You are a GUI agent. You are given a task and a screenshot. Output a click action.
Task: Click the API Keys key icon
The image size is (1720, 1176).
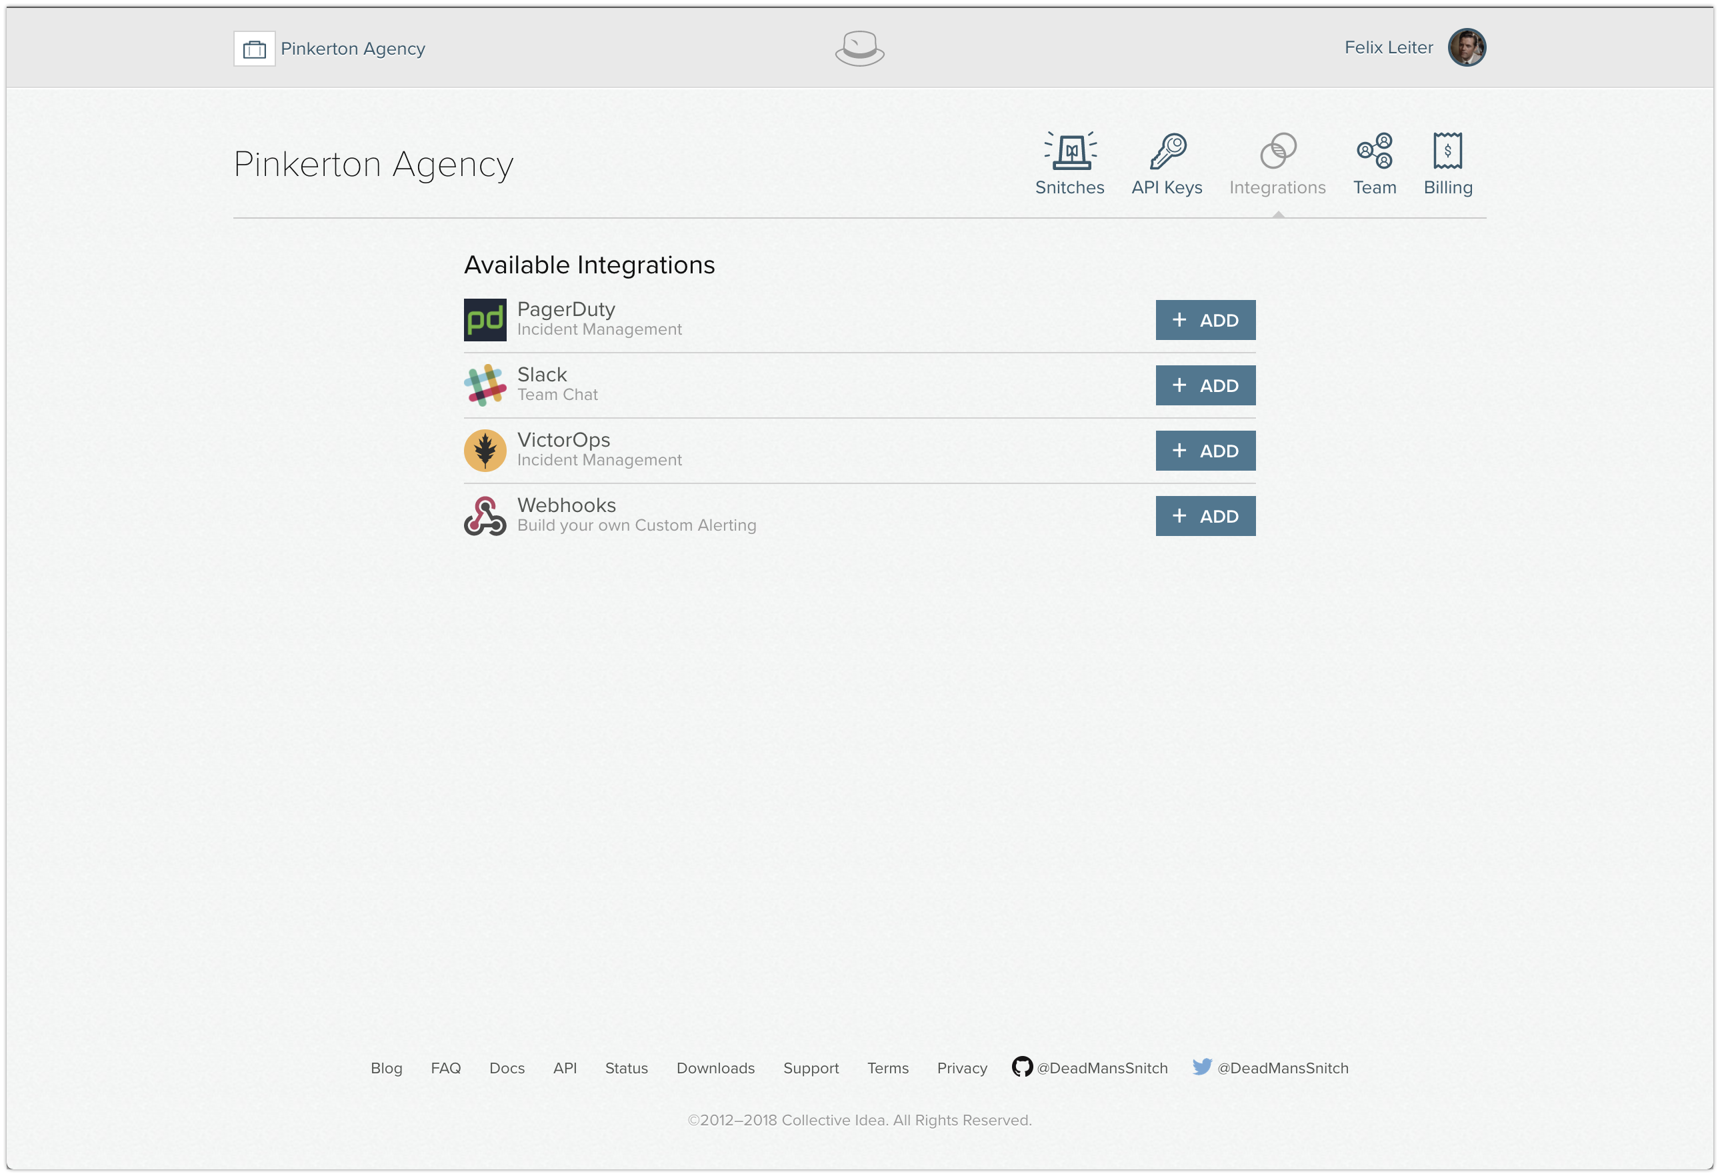1167,151
